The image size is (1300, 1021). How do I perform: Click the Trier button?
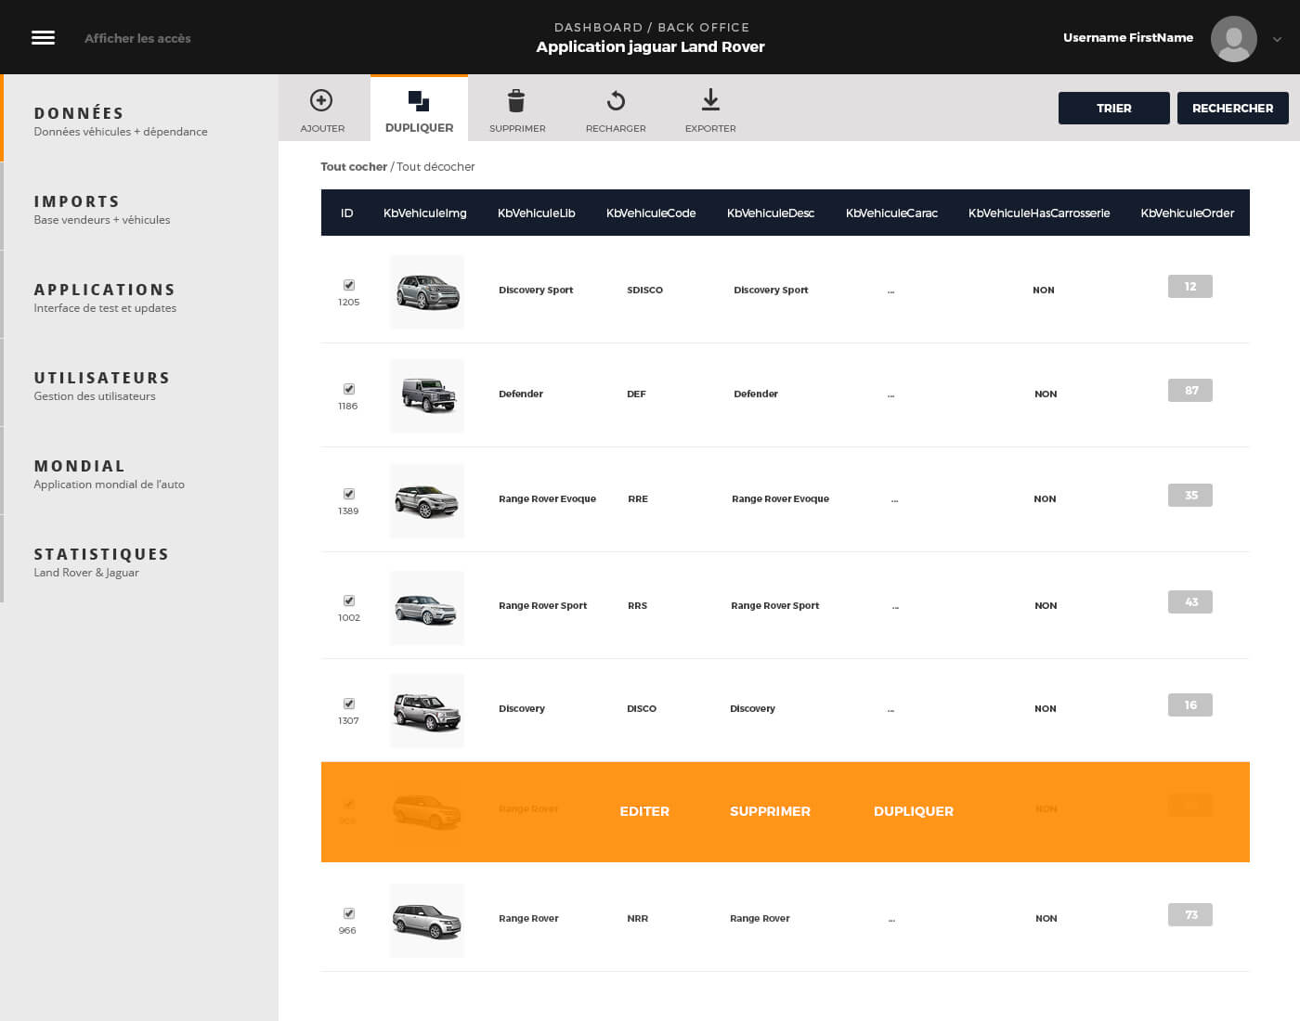1113,108
